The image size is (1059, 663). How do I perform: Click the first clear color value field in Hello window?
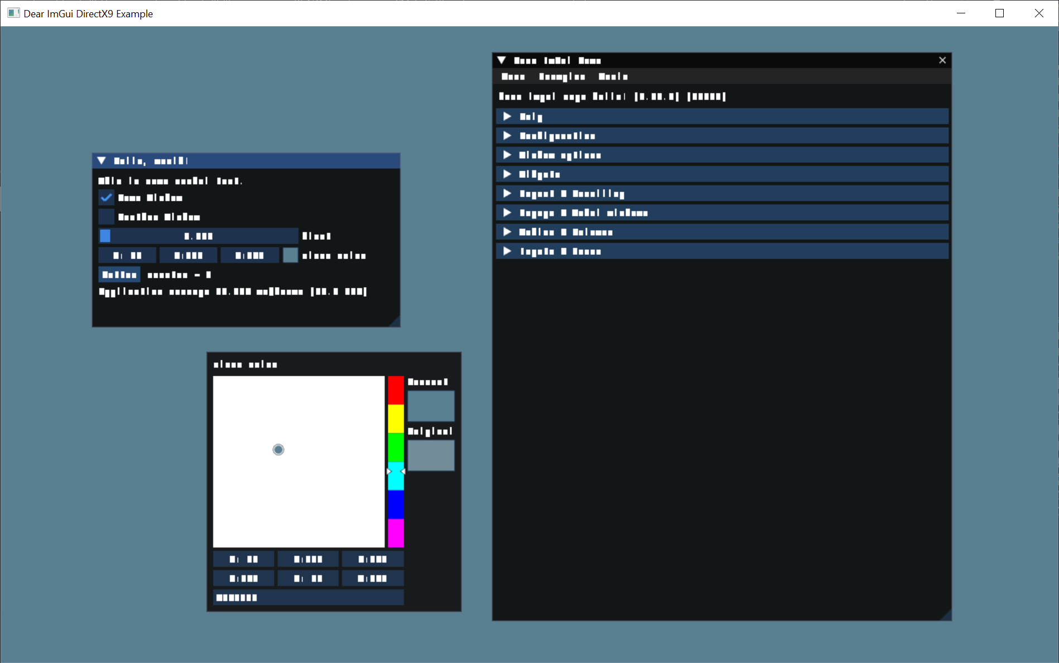coord(127,255)
